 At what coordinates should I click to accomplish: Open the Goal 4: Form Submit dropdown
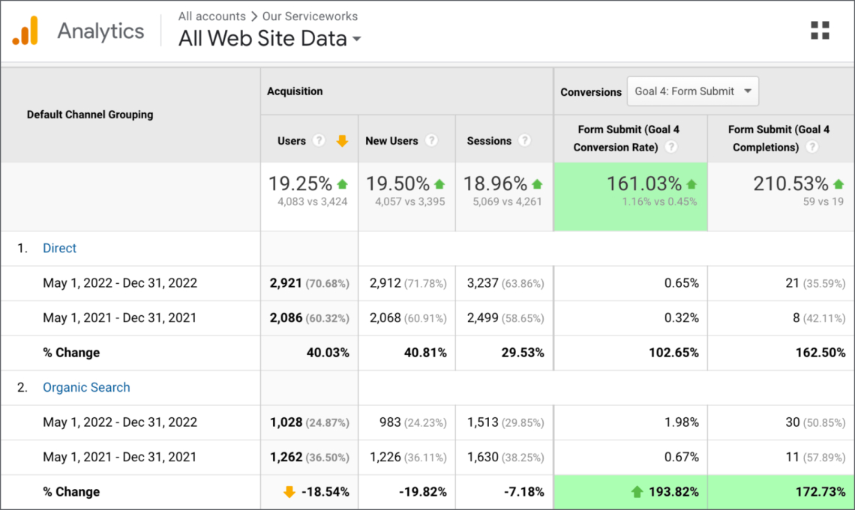(x=692, y=91)
